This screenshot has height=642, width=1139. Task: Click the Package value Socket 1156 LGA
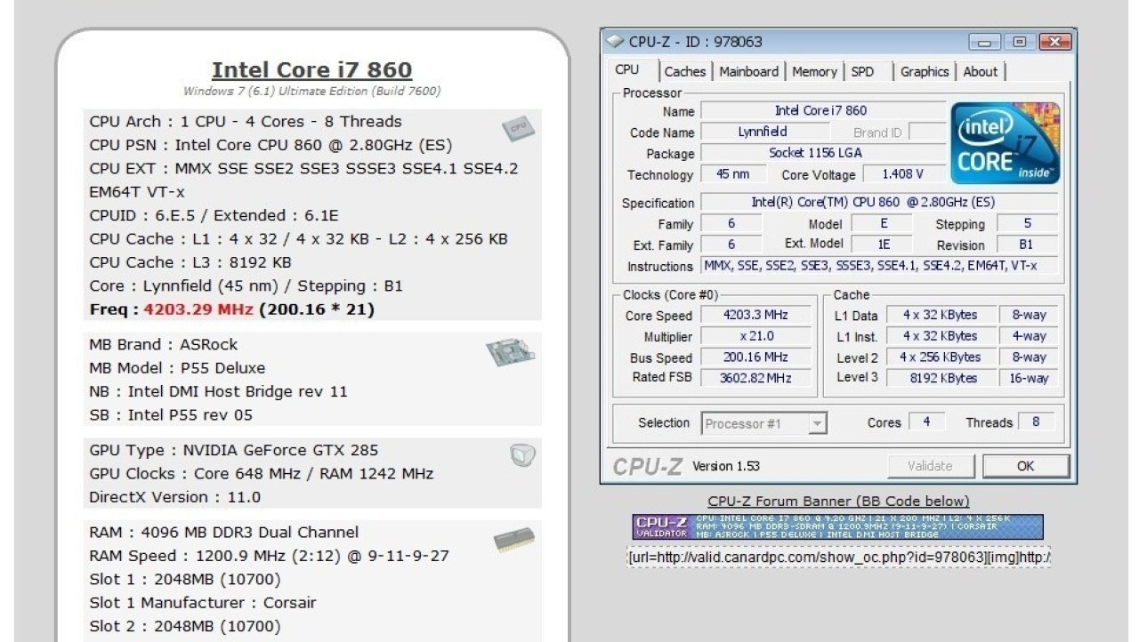[x=823, y=153]
